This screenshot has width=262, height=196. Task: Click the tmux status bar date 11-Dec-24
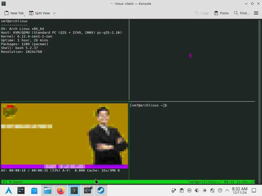click(x=246, y=182)
